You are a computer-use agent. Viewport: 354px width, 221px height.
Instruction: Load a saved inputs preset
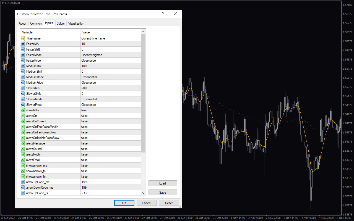[163, 183]
